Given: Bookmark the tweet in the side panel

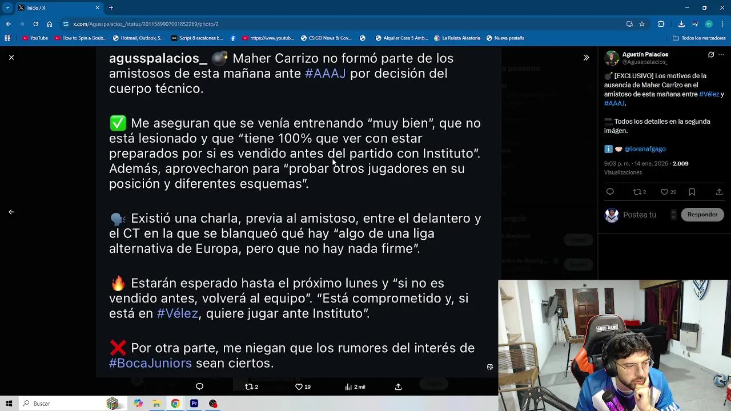Looking at the screenshot, I should coord(692,192).
